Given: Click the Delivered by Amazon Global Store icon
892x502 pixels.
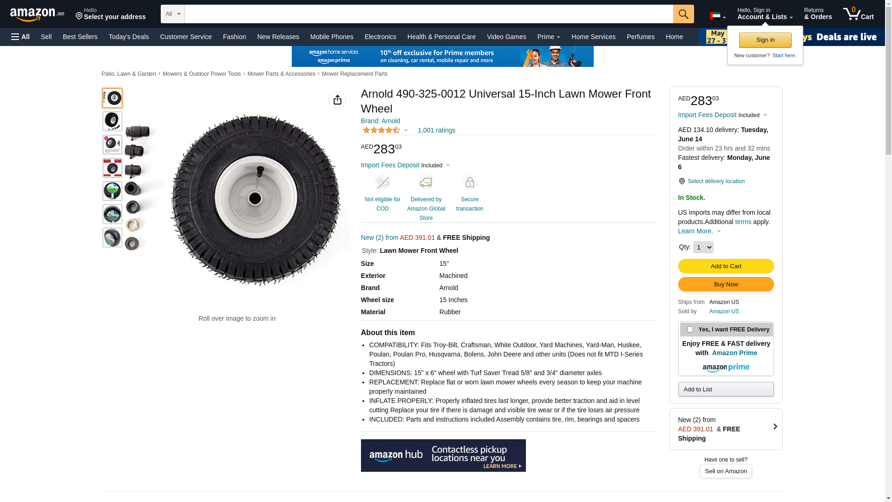Looking at the screenshot, I should [426, 183].
